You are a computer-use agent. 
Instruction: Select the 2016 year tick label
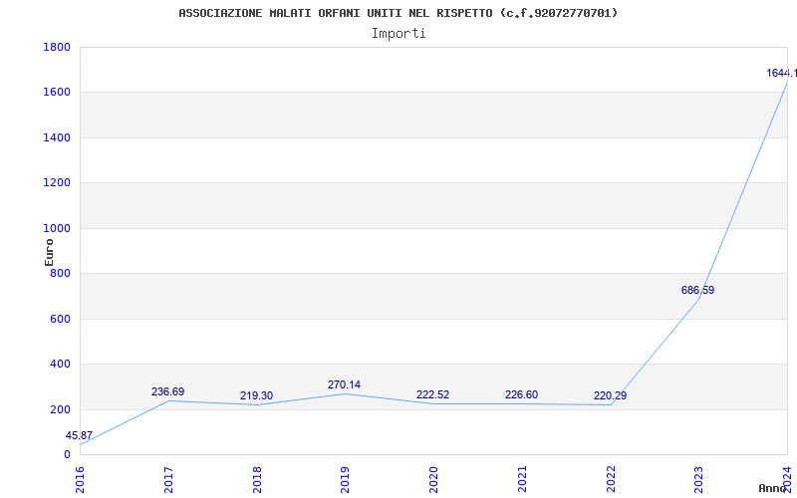80,479
